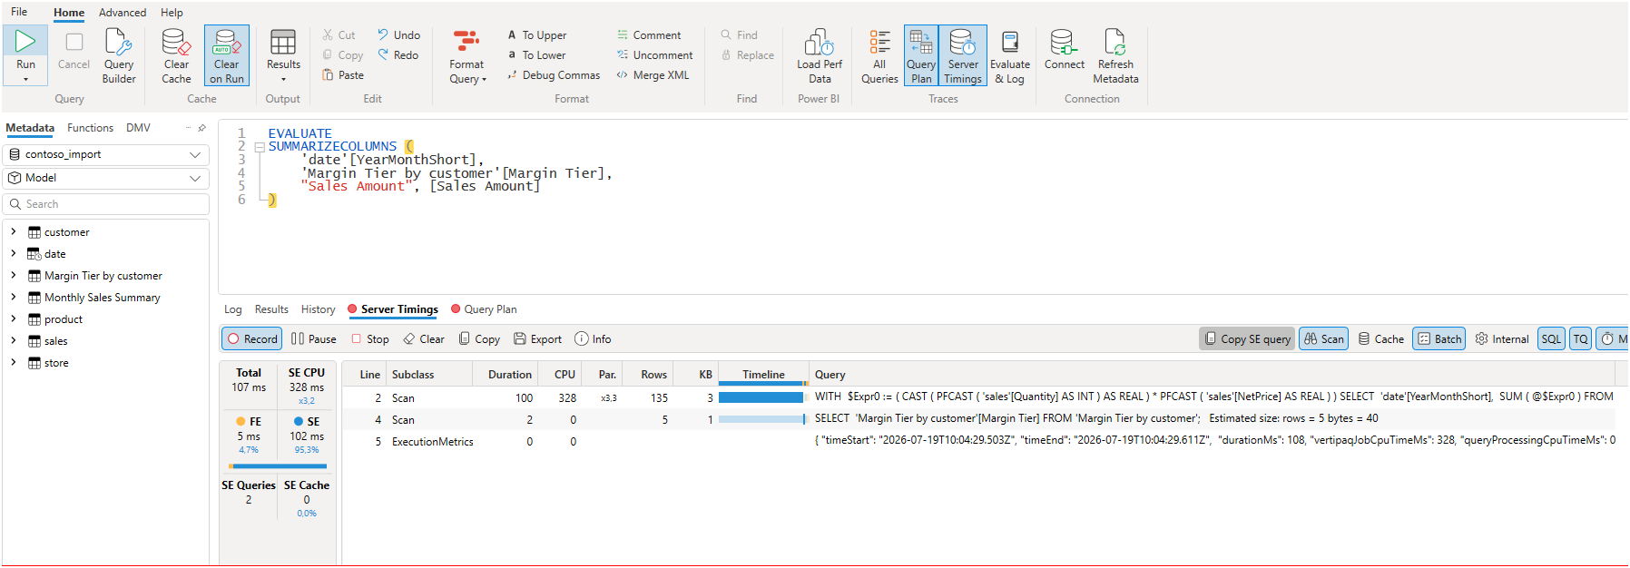Stop the trace
Viewport: 1630px width, 568px height.
[x=370, y=338]
